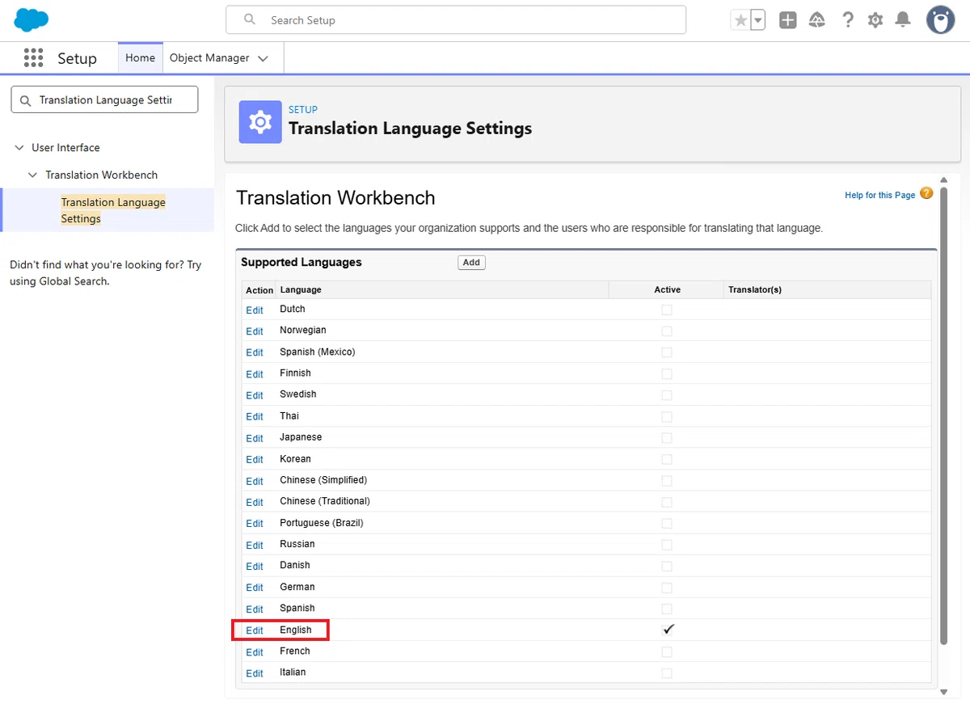Click the Add button for Supported Languages
This screenshot has height=704, width=970.
pos(471,262)
